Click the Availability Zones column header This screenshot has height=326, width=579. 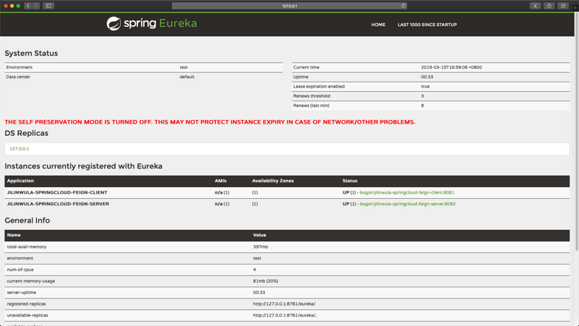click(x=273, y=181)
